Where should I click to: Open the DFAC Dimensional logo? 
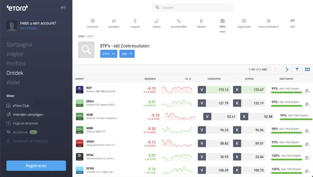click(x=79, y=157)
